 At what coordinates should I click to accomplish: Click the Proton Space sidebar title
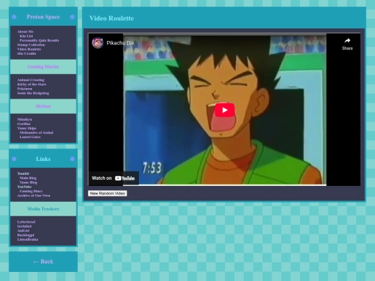(x=43, y=17)
